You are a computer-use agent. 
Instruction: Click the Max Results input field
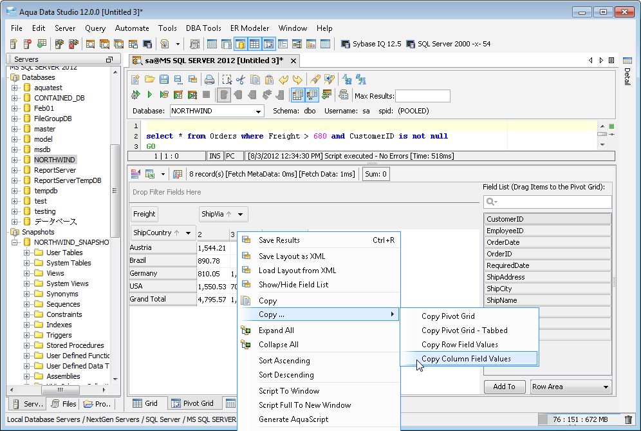tap(422, 96)
